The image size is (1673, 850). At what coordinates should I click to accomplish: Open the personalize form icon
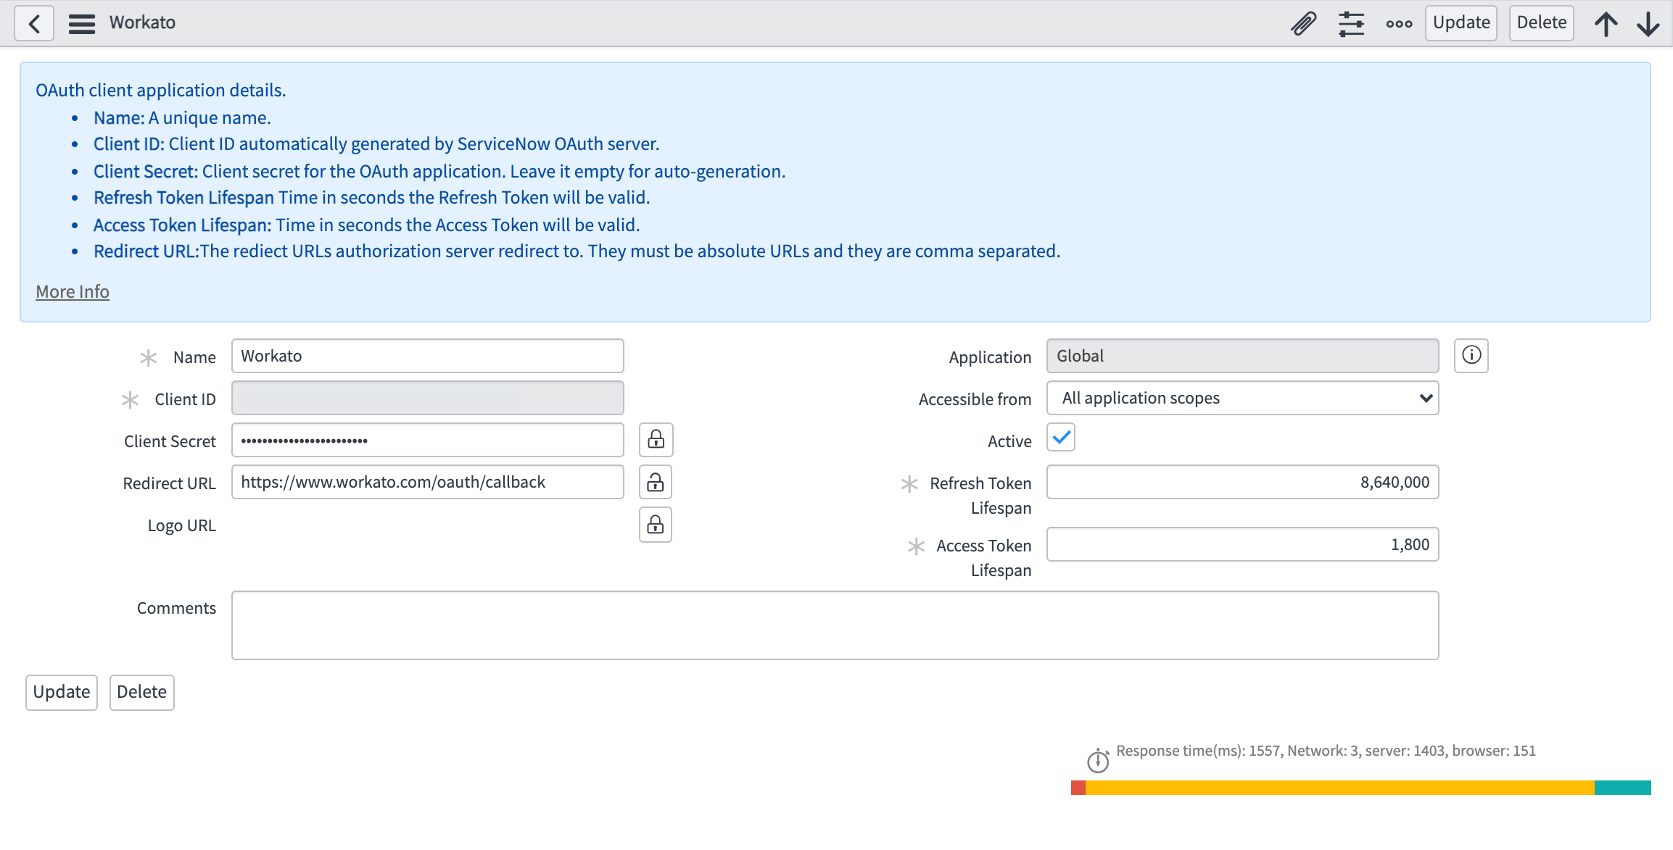point(1351,22)
